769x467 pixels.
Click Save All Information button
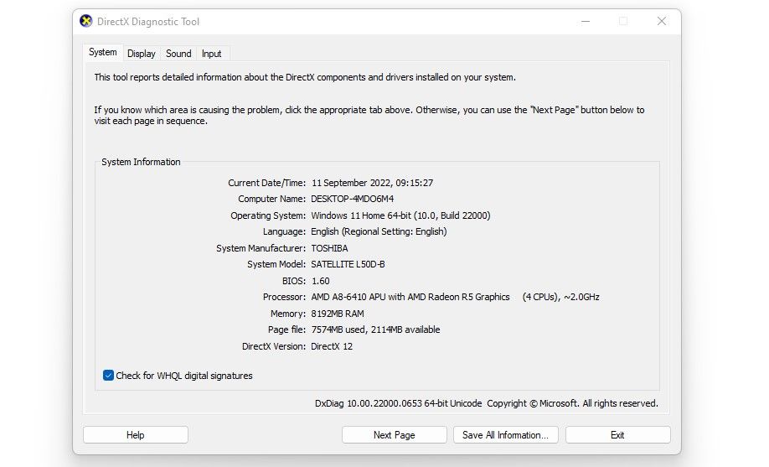click(506, 435)
